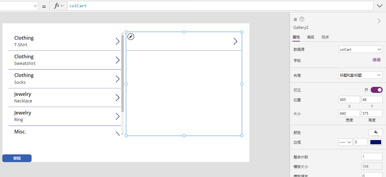Image resolution: width=386 pixels, height=177 pixels.
Task: Collapse the properties panel with the chevron
Action: pos(379,21)
